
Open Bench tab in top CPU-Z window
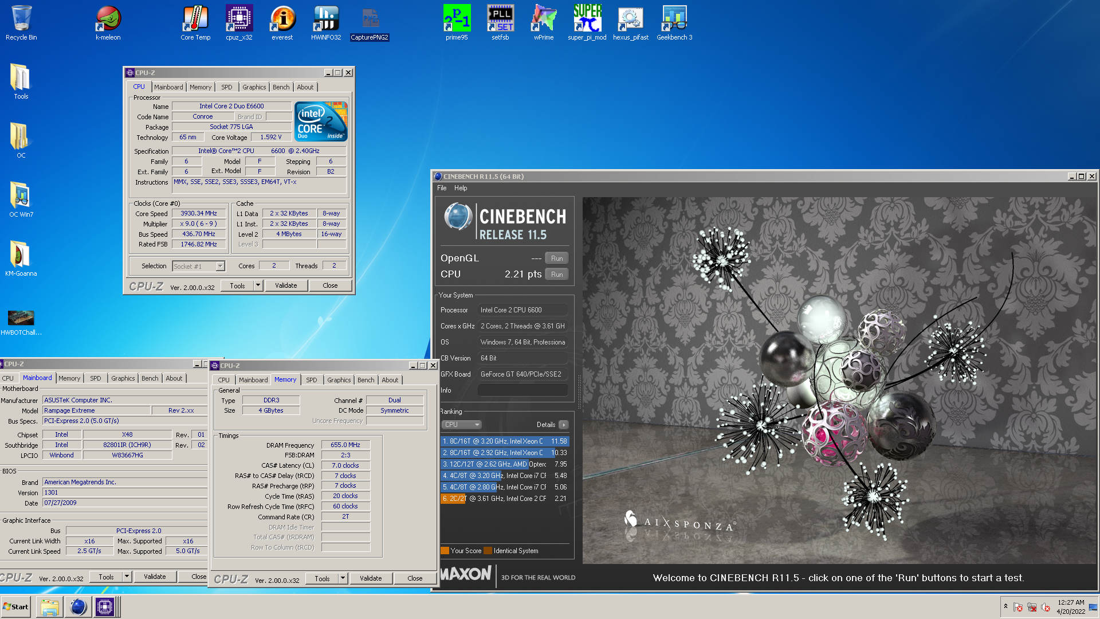pyautogui.click(x=281, y=87)
